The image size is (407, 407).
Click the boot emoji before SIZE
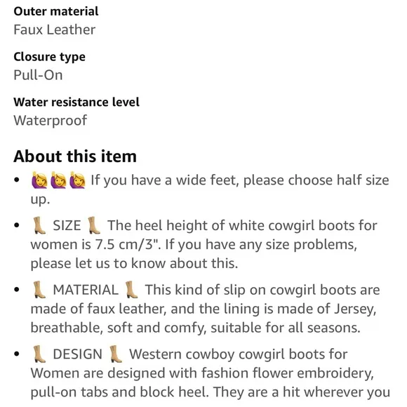click(39, 225)
